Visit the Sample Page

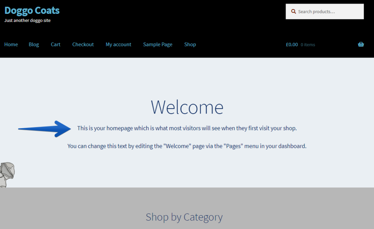tap(157, 44)
